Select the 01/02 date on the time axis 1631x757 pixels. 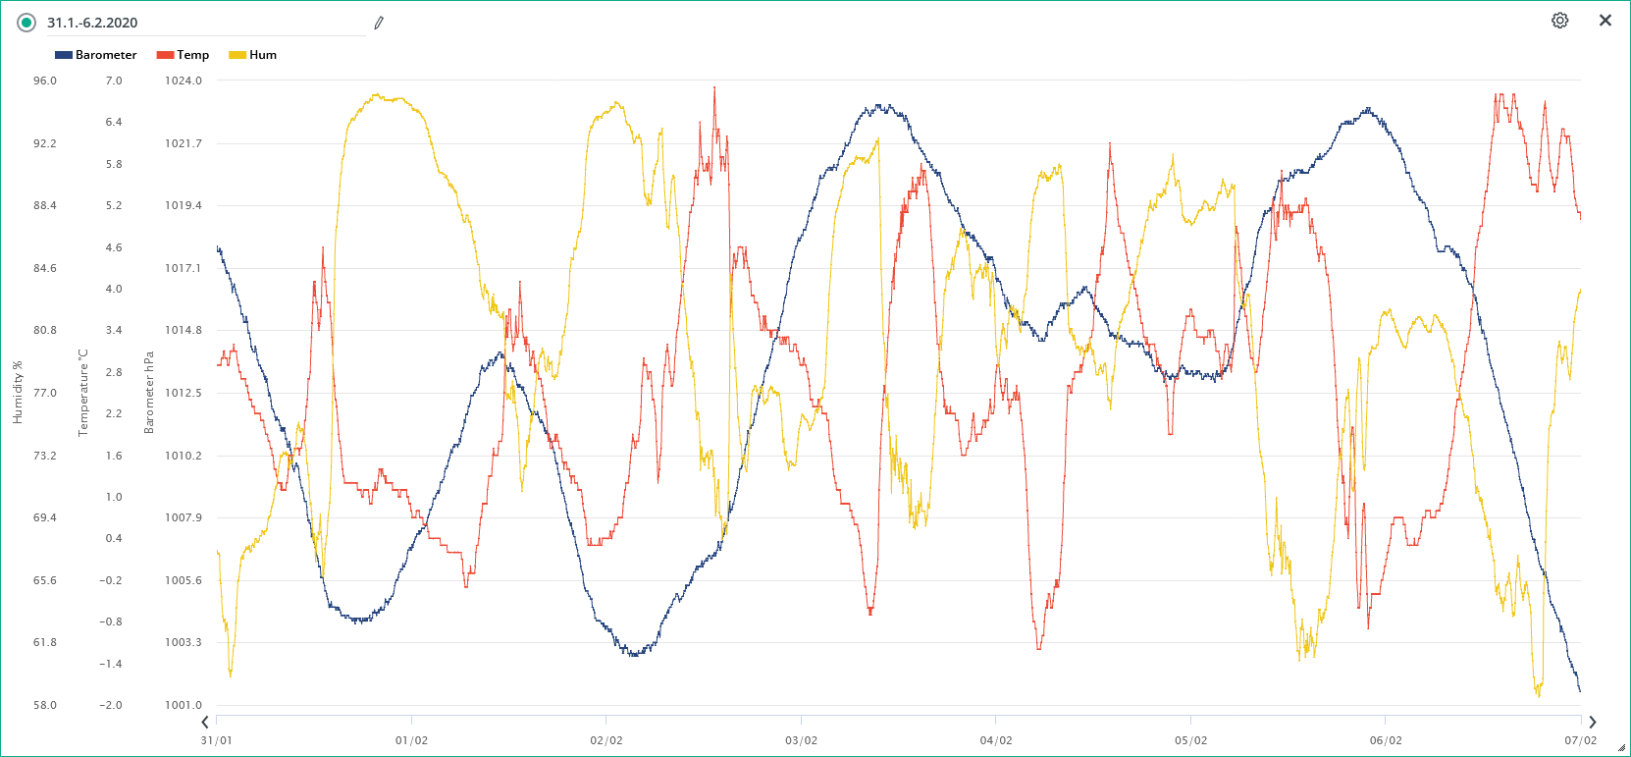[x=411, y=740]
